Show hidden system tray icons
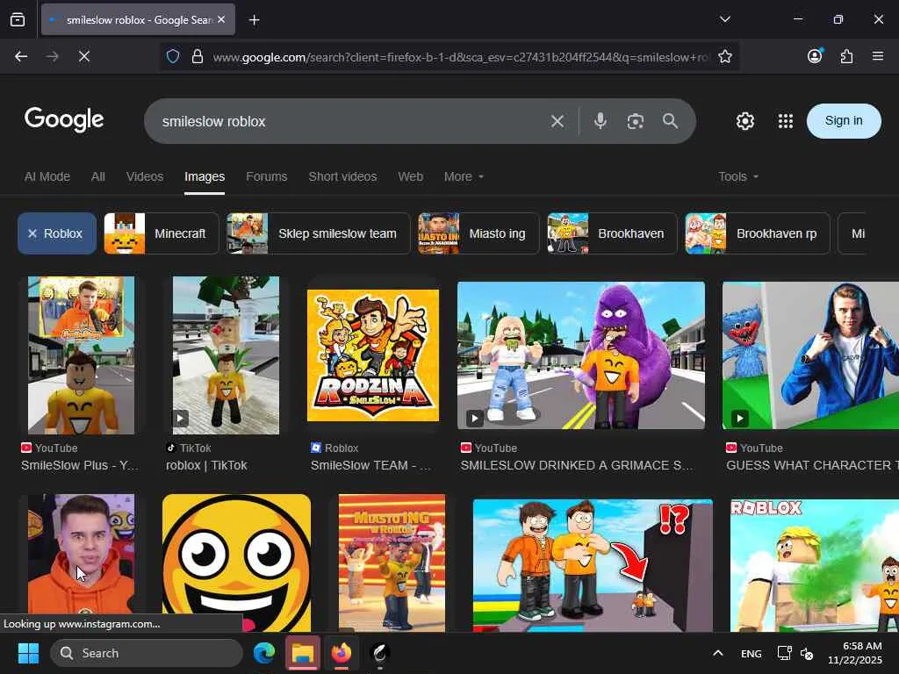Image resolution: width=899 pixels, height=674 pixels. click(x=718, y=653)
